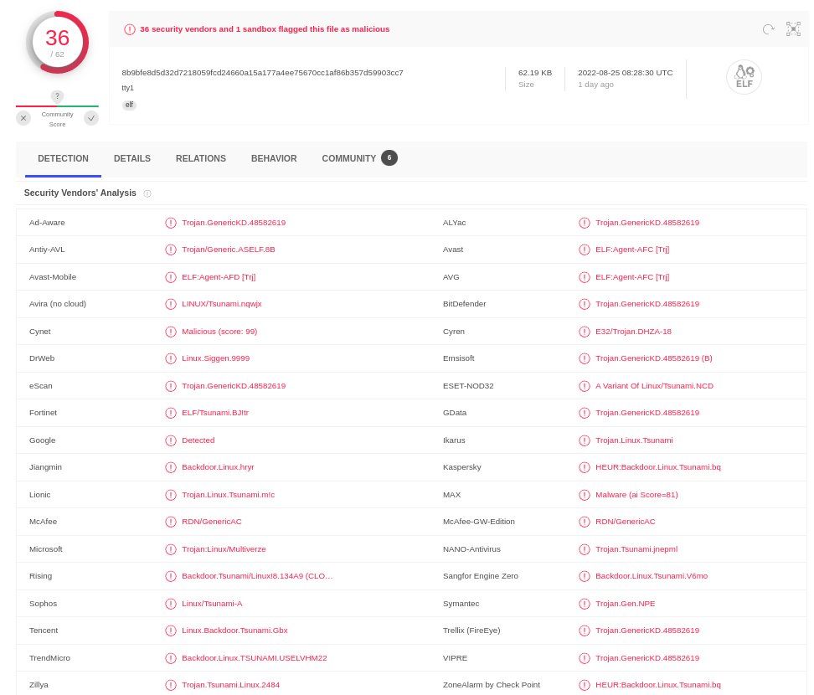Click Zillya detection Trojan.Tsunami.Linux.2484

click(x=230, y=685)
